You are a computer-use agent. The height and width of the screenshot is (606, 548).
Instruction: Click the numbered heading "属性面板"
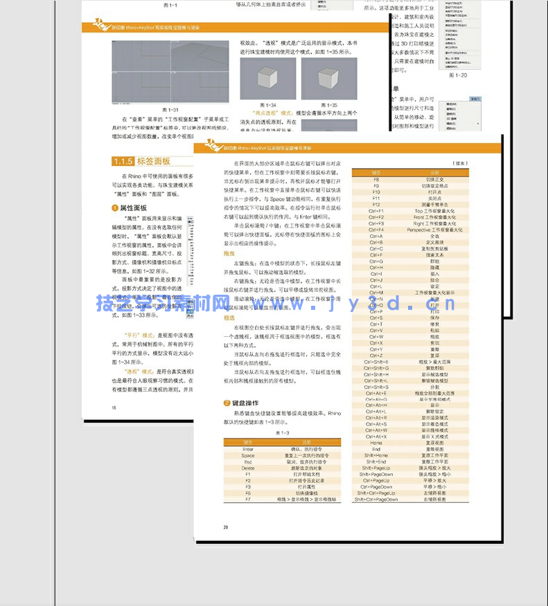[x=130, y=208]
